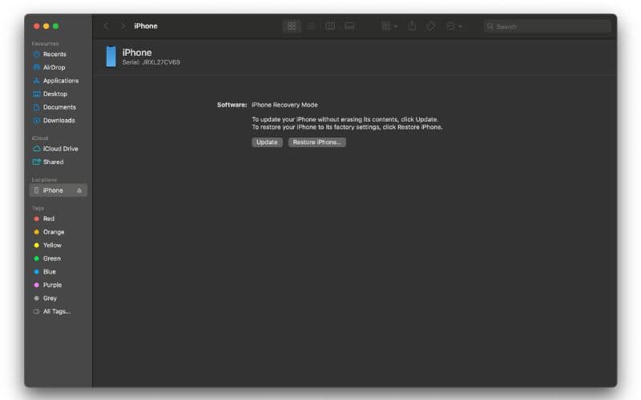The image size is (641, 400).
Task: Eject the iPhone from sidebar
Action: click(79, 190)
